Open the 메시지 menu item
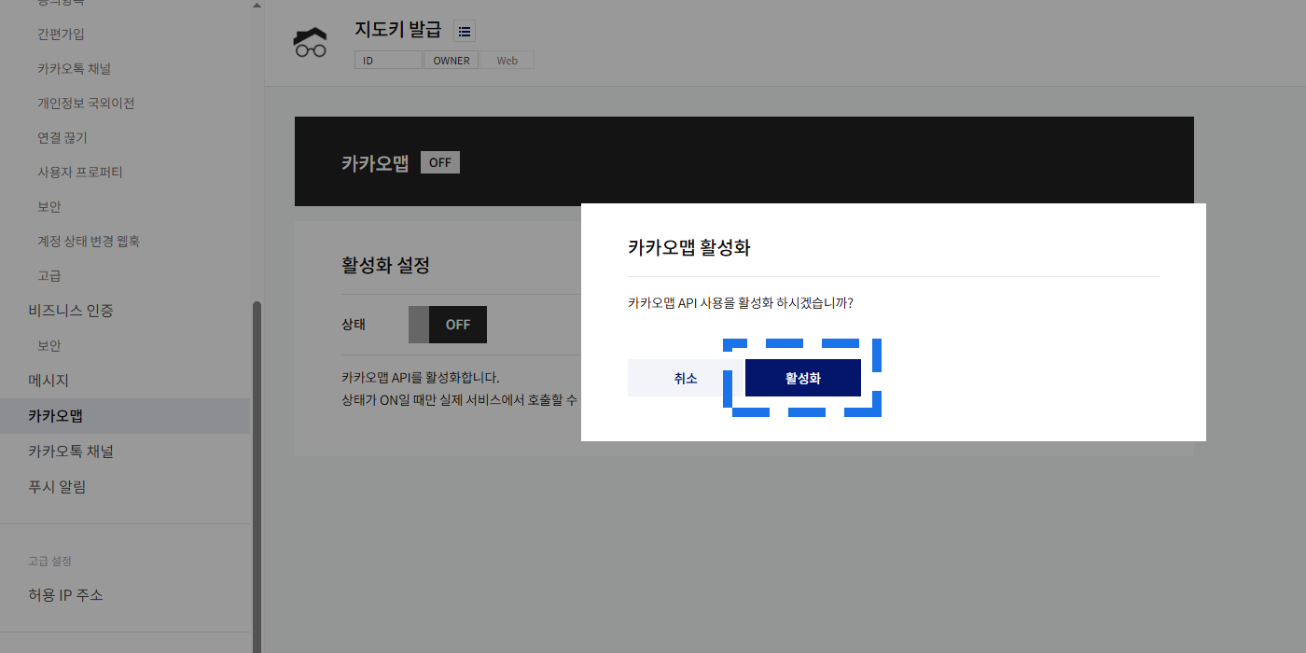The image size is (1306, 653). click(x=49, y=381)
